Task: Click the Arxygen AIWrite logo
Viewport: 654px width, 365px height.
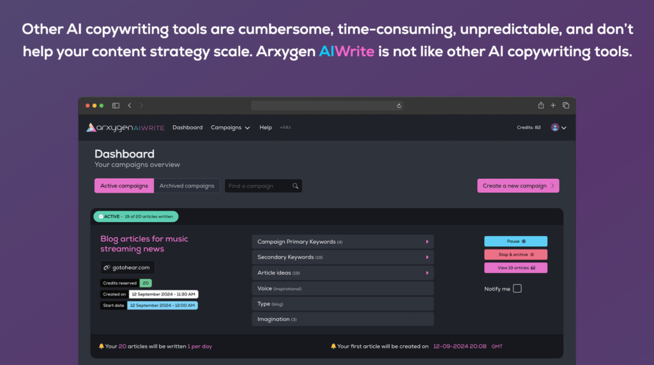Action: (x=125, y=128)
